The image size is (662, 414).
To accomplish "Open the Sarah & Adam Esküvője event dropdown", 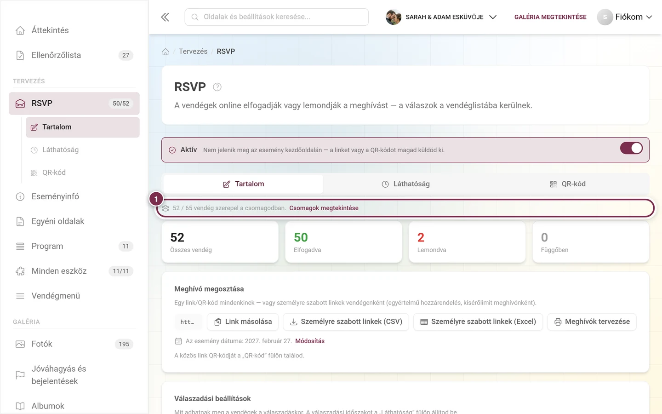I will coord(441,17).
